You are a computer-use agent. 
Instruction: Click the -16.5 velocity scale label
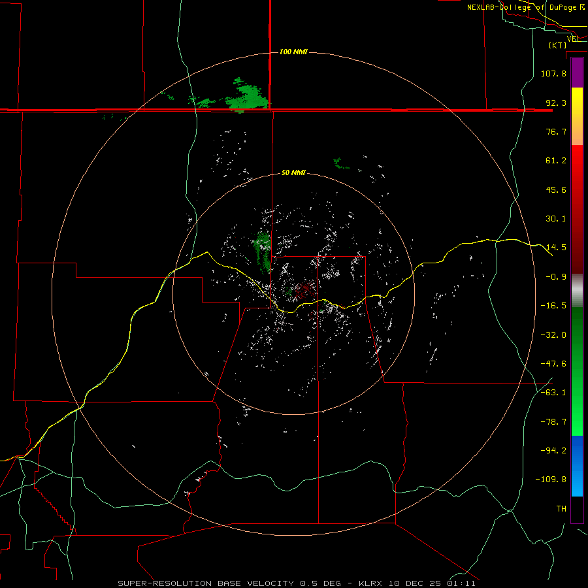click(553, 306)
